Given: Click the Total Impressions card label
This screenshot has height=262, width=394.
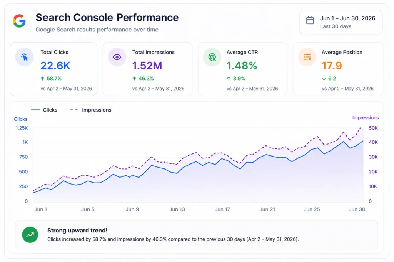Looking at the screenshot, I should point(153,52).
